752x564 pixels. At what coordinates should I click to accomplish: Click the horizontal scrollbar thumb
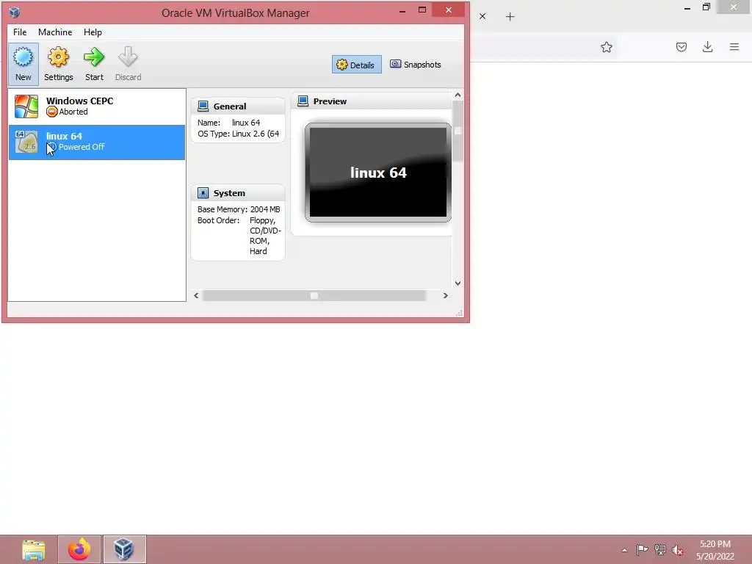(314, 295)
